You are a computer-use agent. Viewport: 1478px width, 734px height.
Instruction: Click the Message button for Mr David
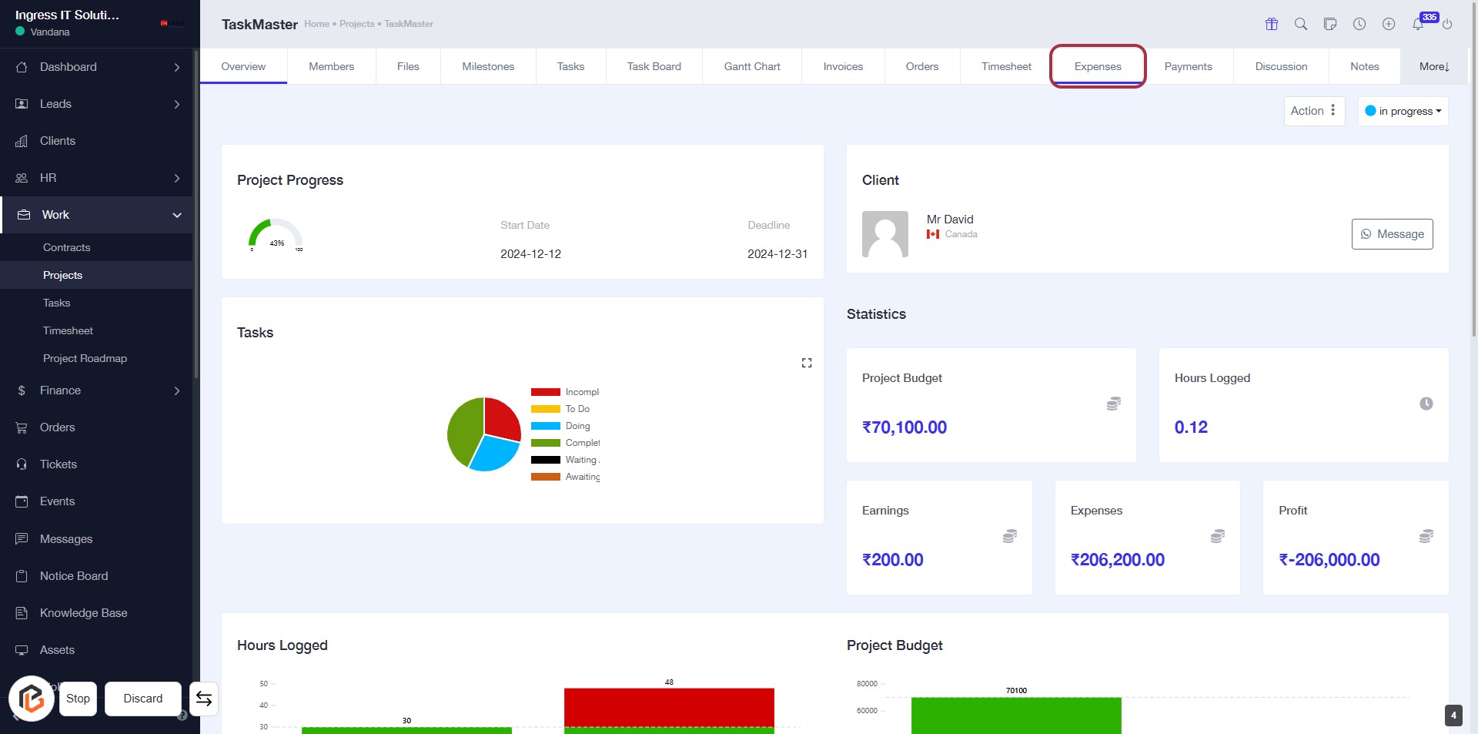[x=1392, y=234]
